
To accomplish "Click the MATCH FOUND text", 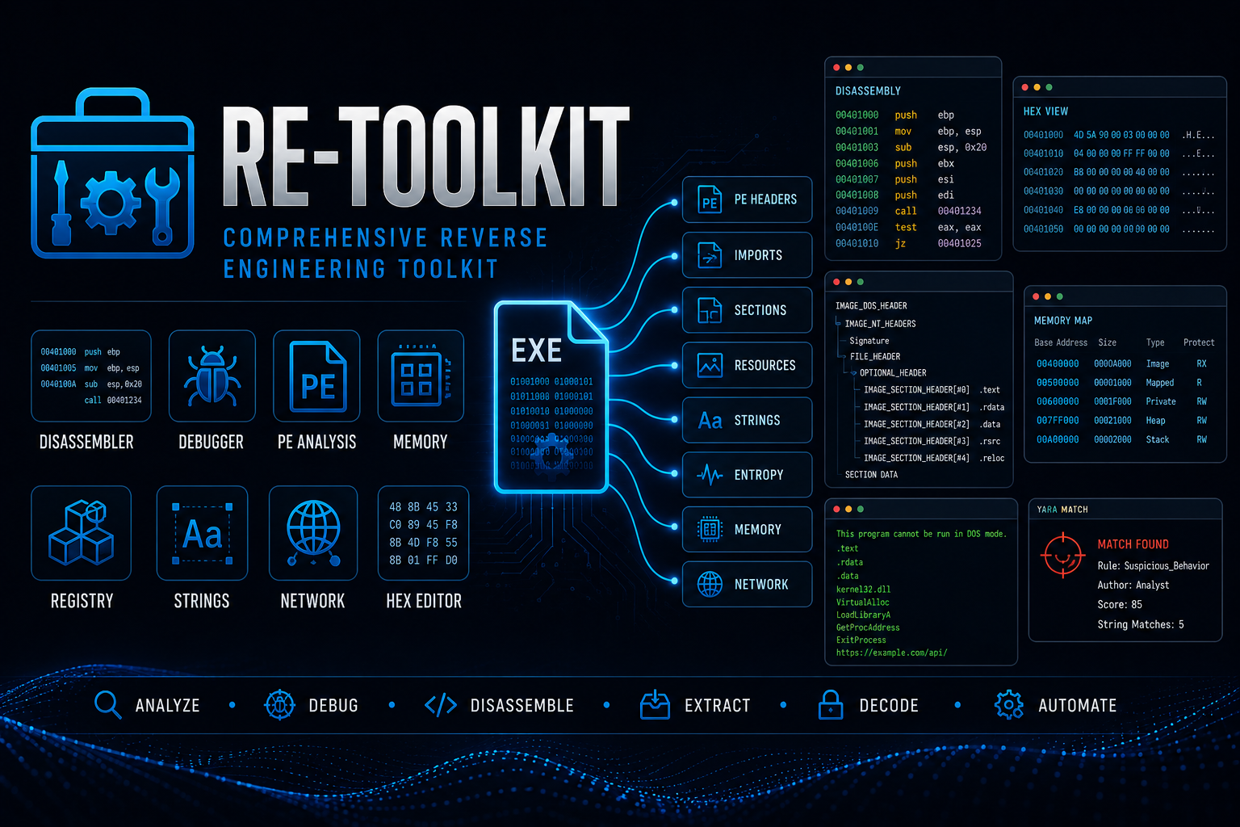I will 1133,544.
